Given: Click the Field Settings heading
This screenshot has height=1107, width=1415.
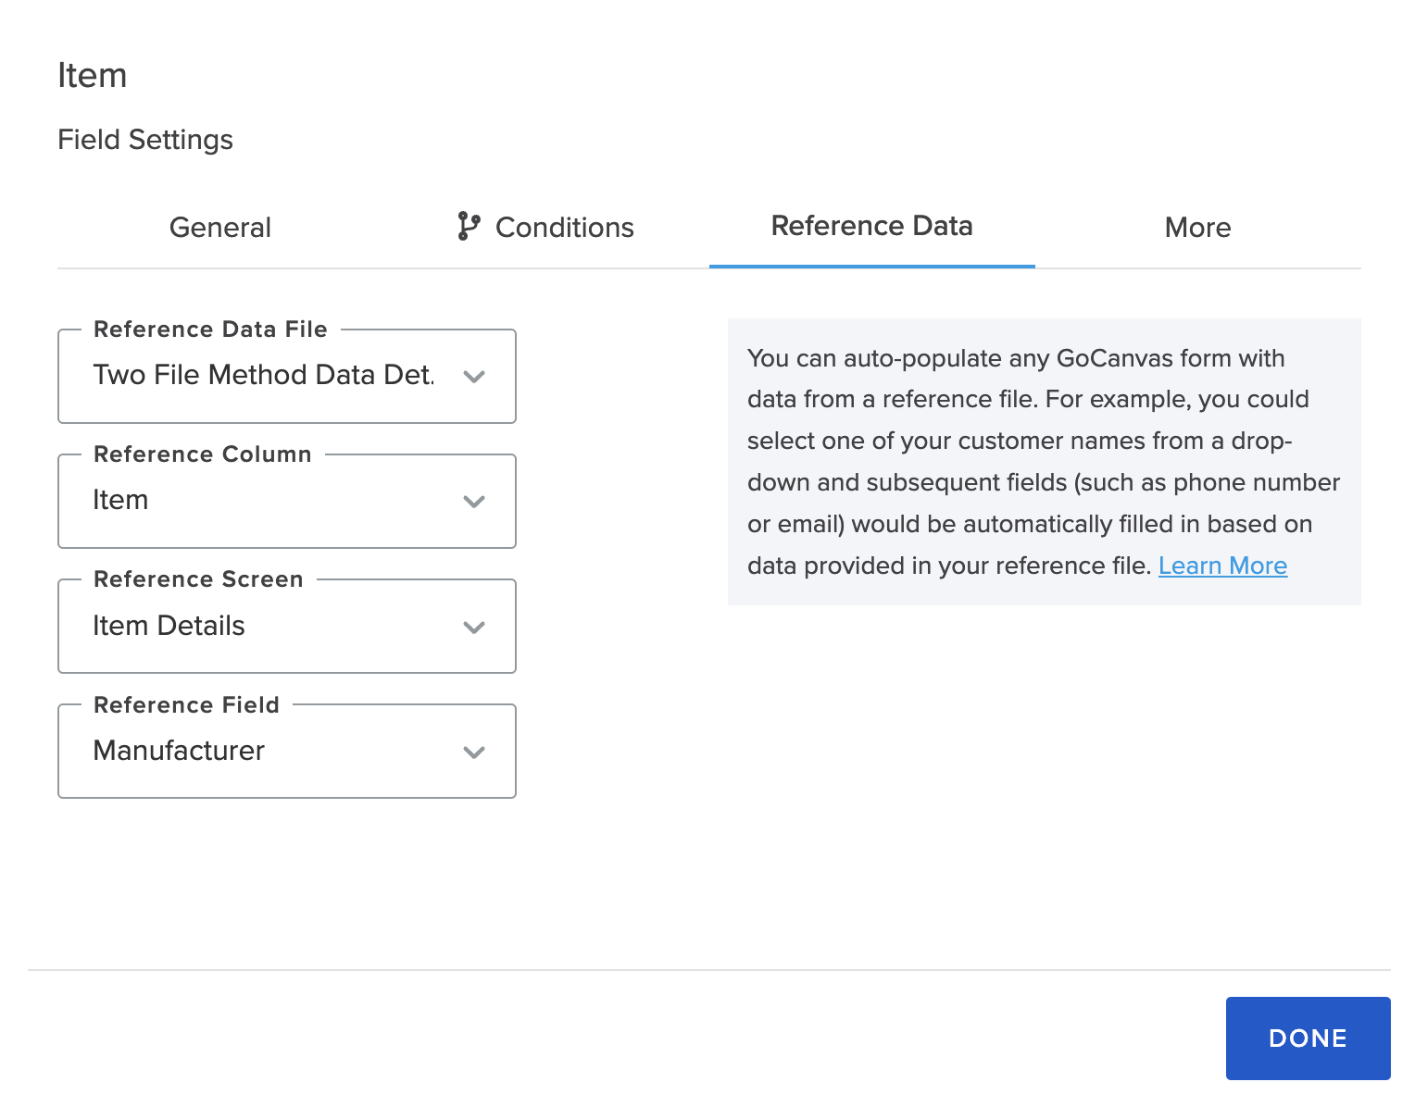Looking at the screenshot, I should point(145,140).
